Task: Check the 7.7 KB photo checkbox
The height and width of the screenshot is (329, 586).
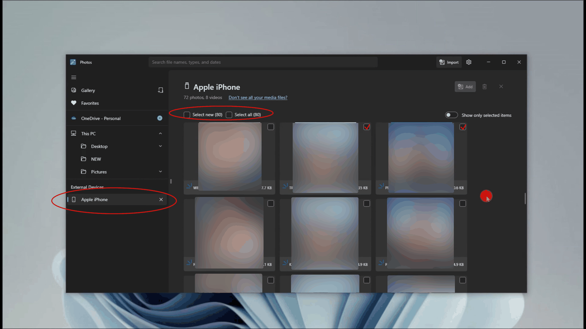Action: [x=271, y=127]
